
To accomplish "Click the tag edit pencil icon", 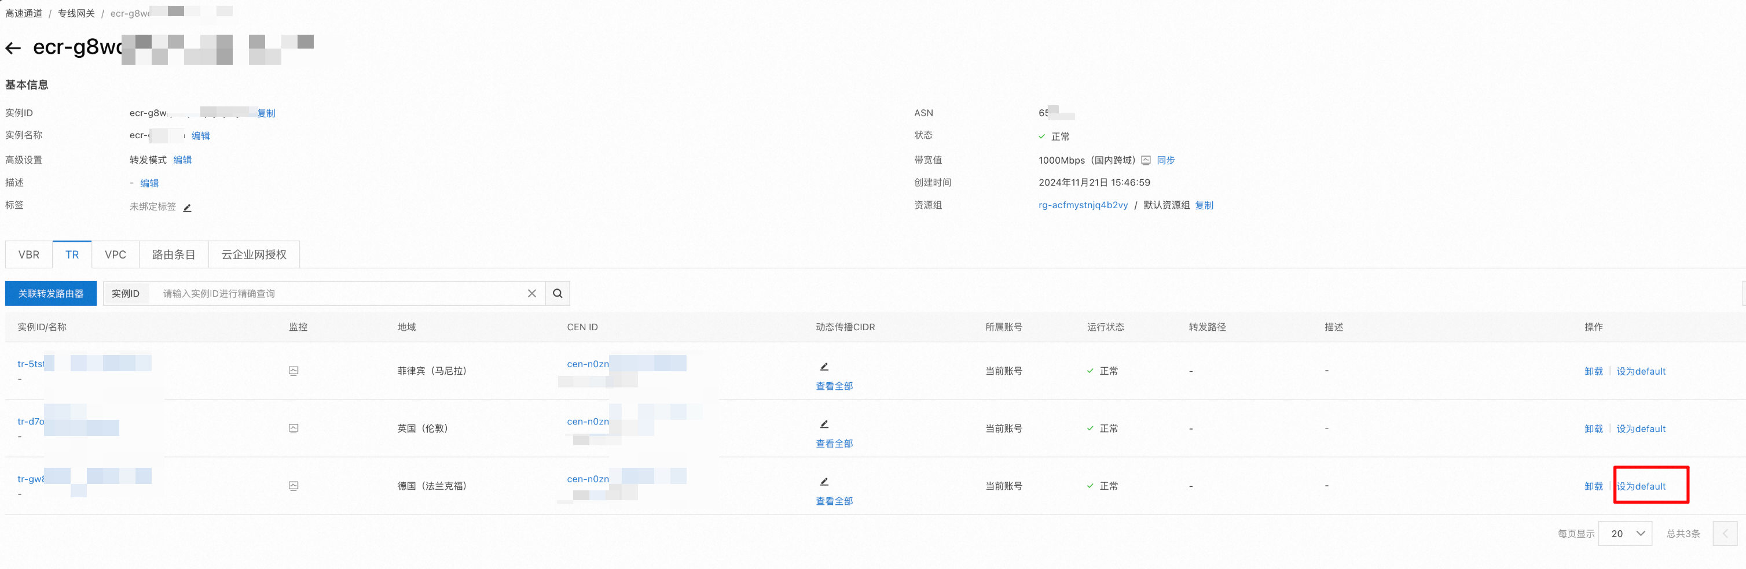I will click(x=187, y=208).
